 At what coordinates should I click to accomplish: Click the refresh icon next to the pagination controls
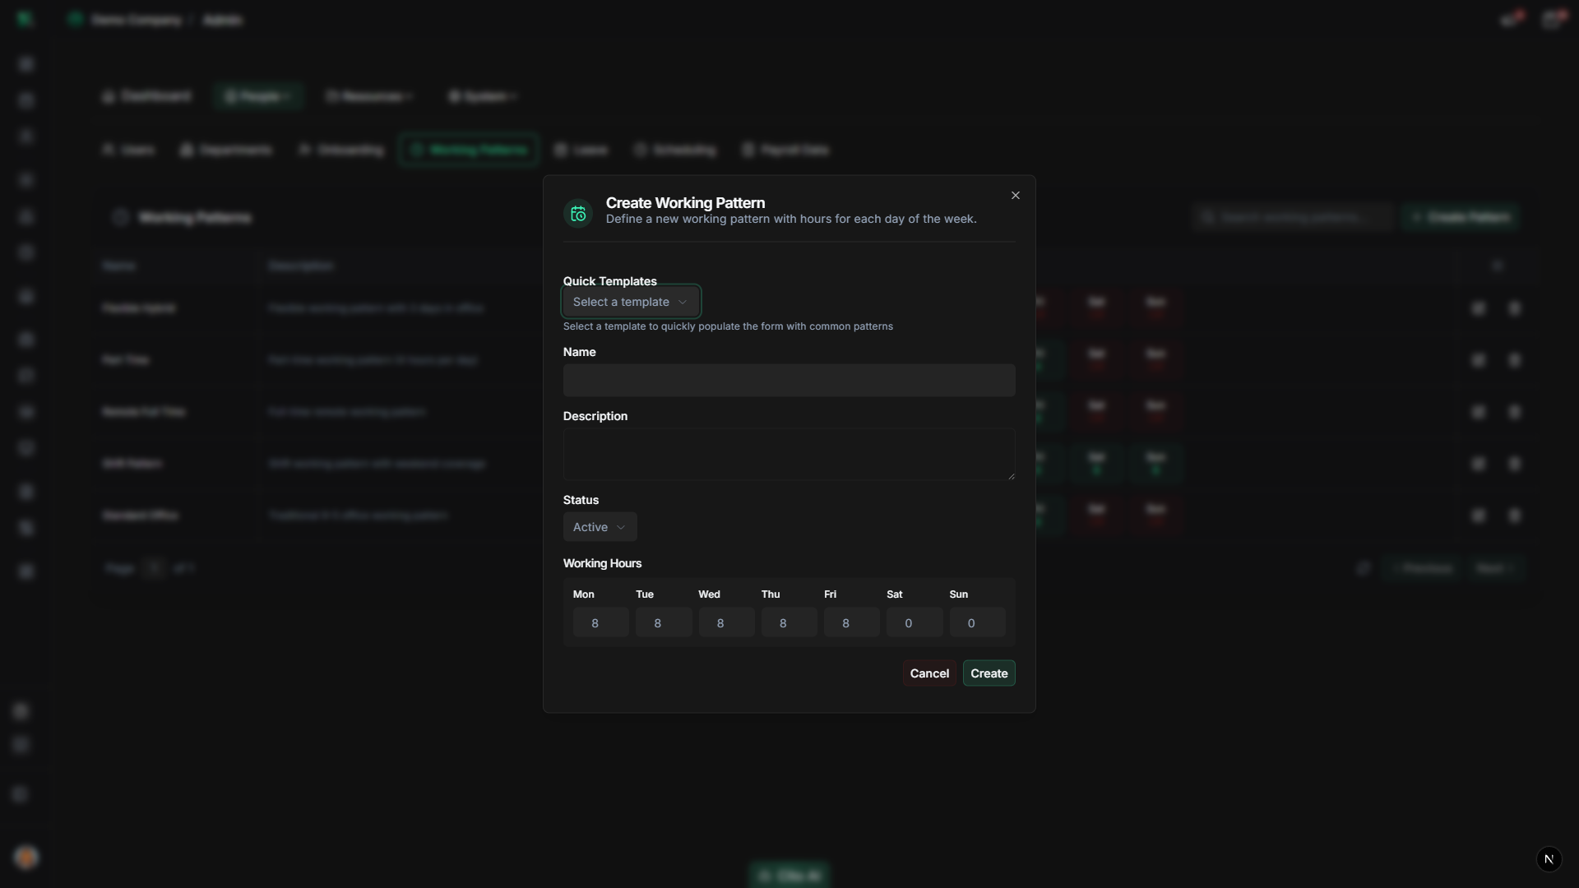1364,567
